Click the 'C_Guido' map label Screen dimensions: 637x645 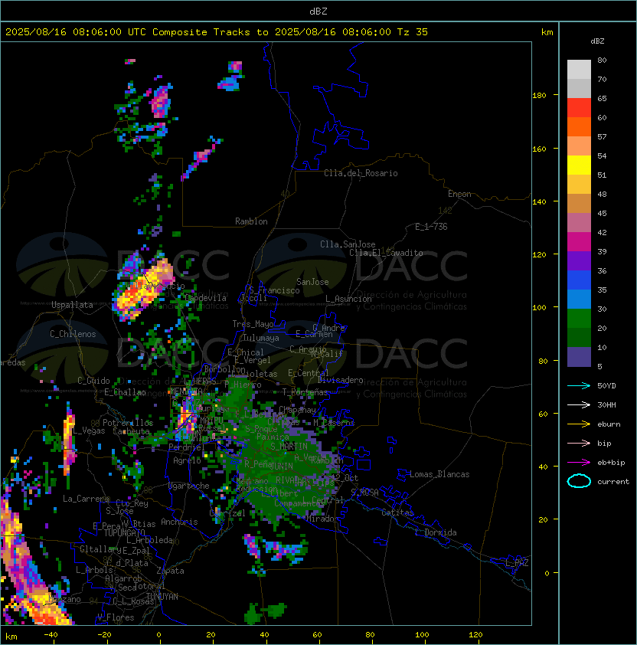tap(93, 381)
